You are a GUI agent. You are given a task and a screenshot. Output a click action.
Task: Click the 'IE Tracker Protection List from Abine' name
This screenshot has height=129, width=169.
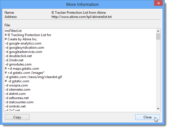[78, 13]
